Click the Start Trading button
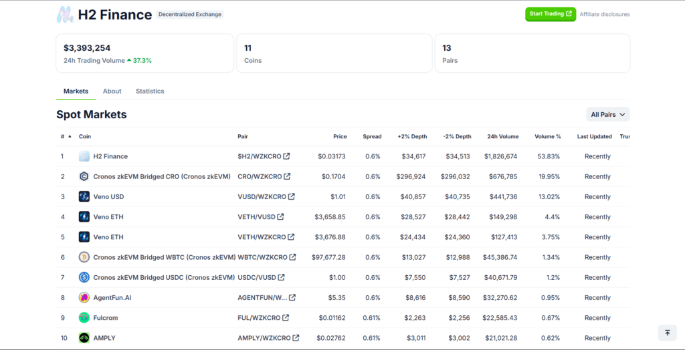Image resolution: width=685 pixels, height=350 pixels. 551,14
